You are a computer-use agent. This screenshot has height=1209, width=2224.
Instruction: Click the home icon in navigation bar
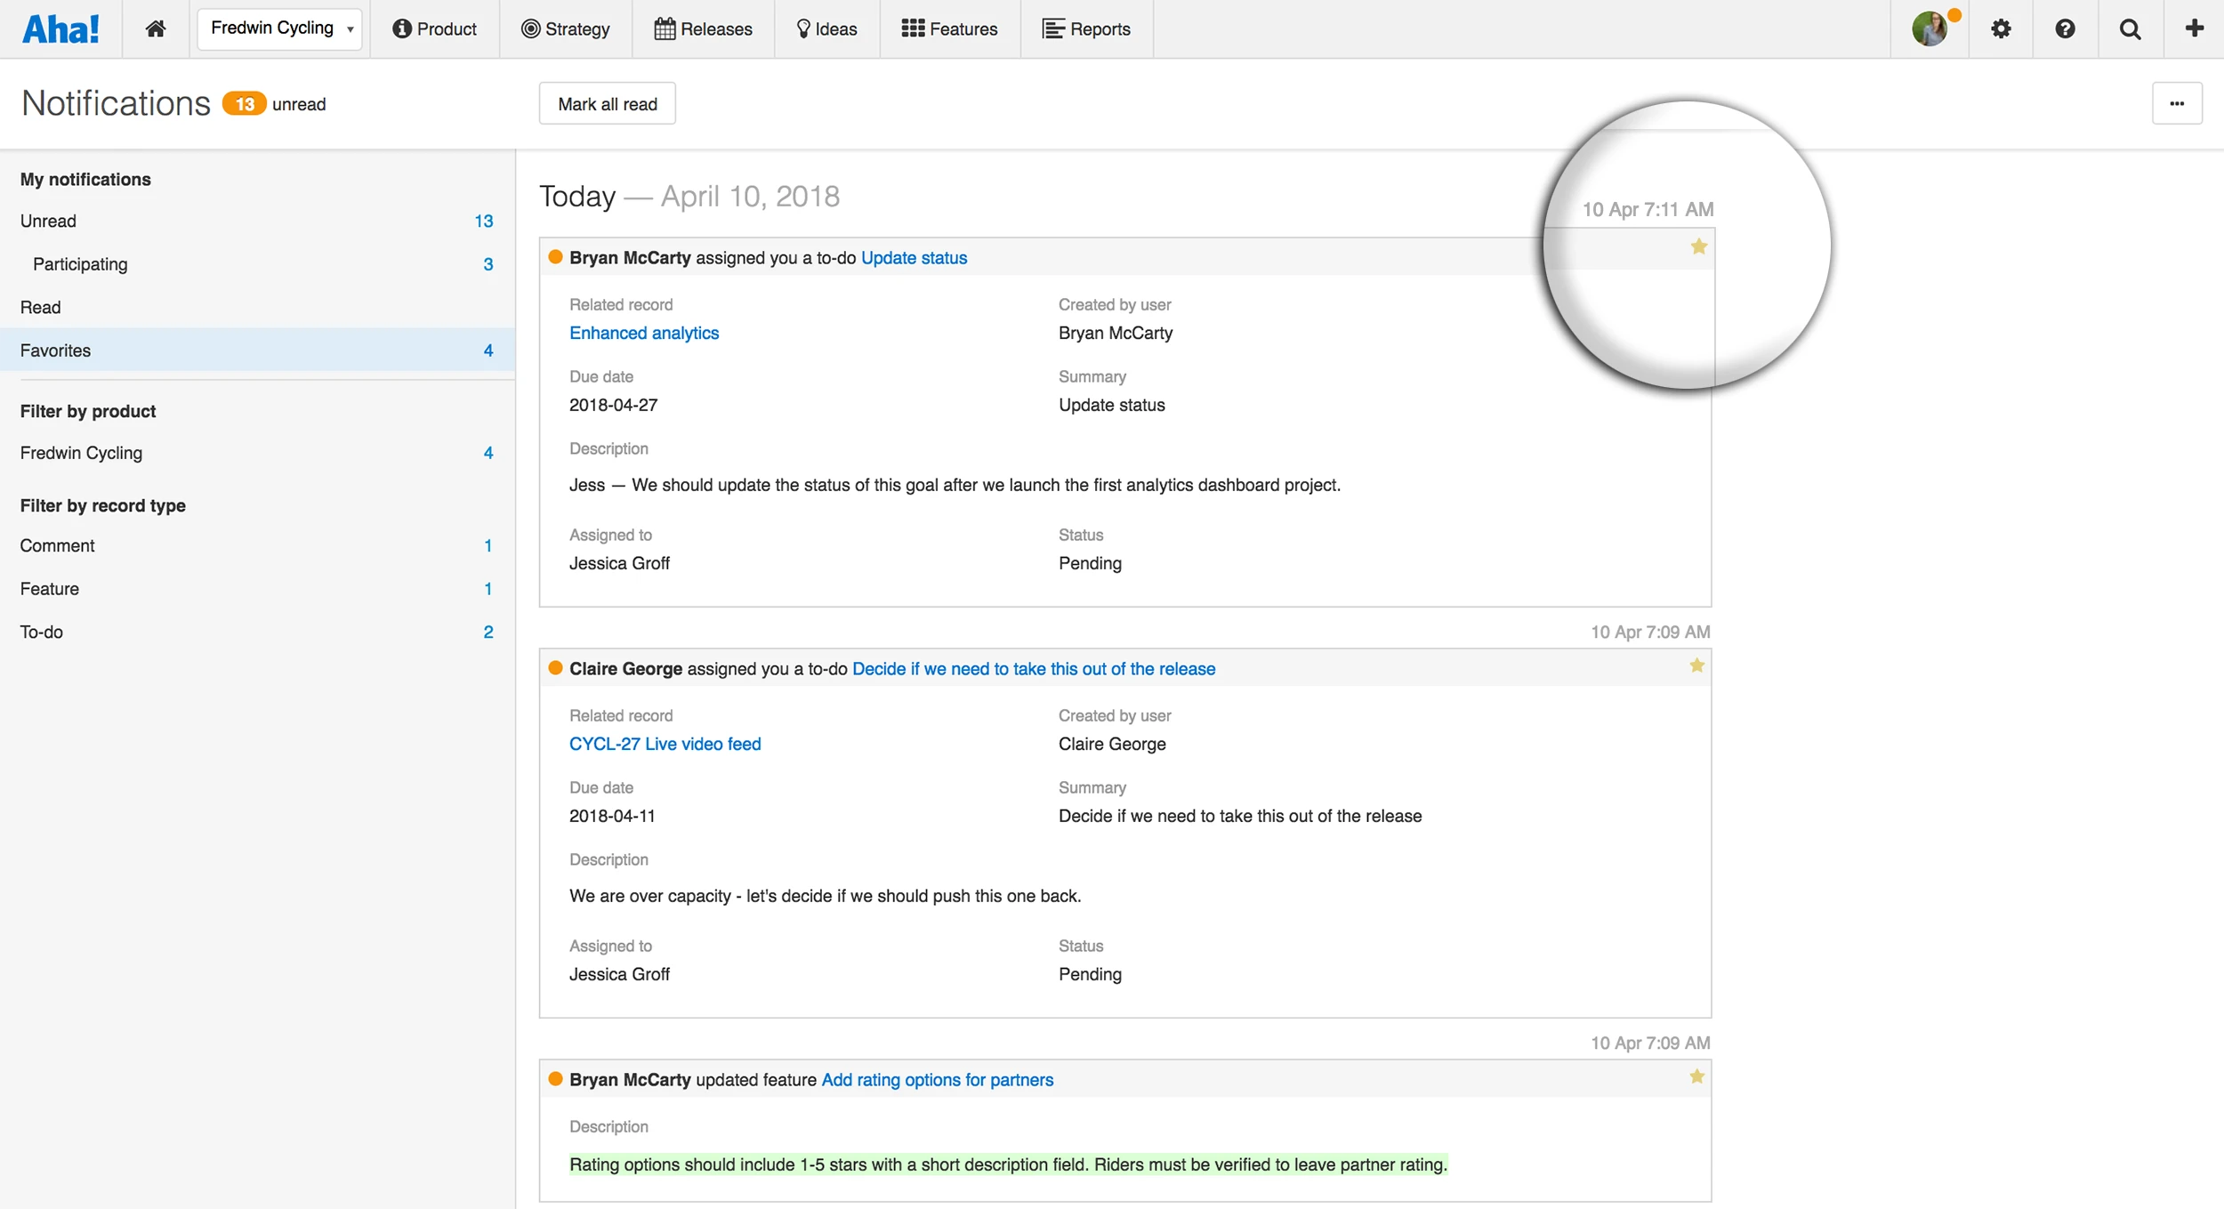pyautogui.click(x=156, y=28)
